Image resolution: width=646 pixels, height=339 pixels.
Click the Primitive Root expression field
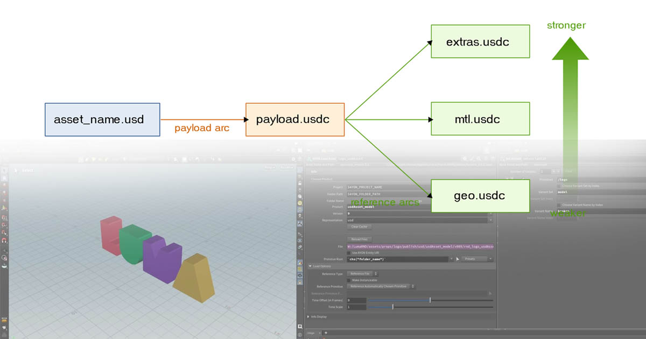click(x=397, y=259)
